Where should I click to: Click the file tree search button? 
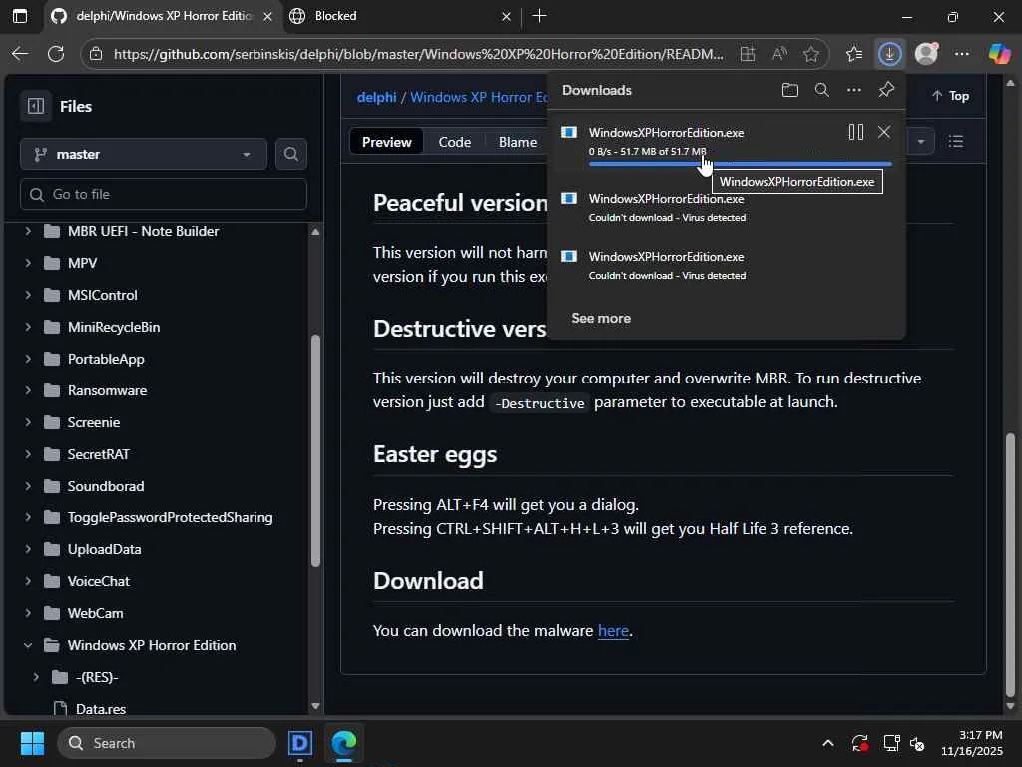pyautogui.click(x=291, y=154)
